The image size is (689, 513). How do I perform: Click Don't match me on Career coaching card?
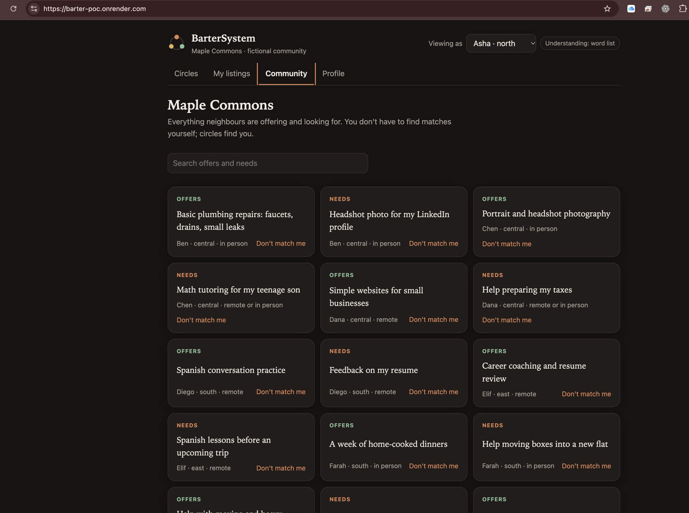click(x=586, y=394)
